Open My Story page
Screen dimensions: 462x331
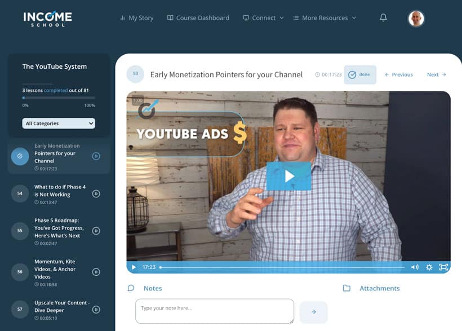click(137, 18)
